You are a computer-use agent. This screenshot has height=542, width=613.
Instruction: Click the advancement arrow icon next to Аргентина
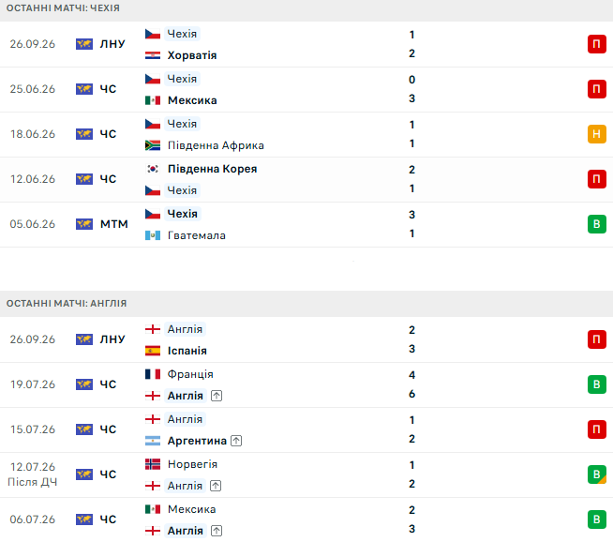(x=236, y=441)
